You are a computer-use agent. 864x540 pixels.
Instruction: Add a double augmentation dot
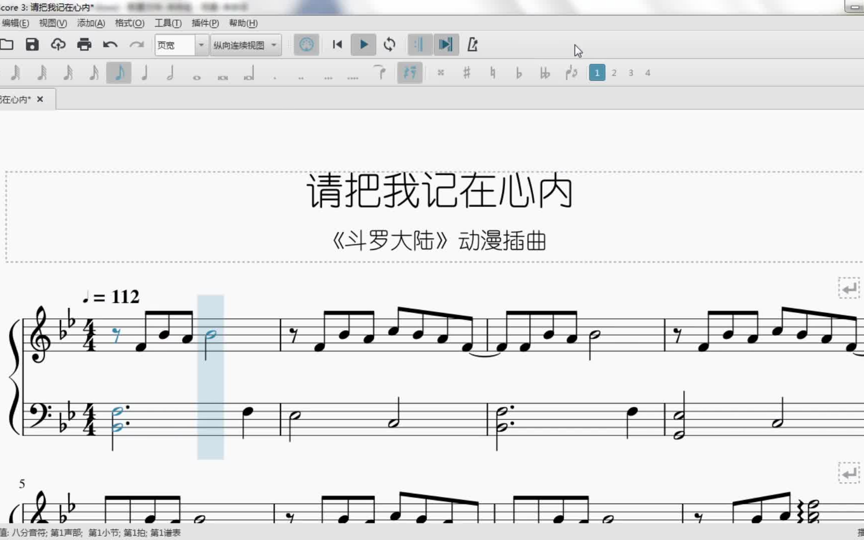click(301, 77)
